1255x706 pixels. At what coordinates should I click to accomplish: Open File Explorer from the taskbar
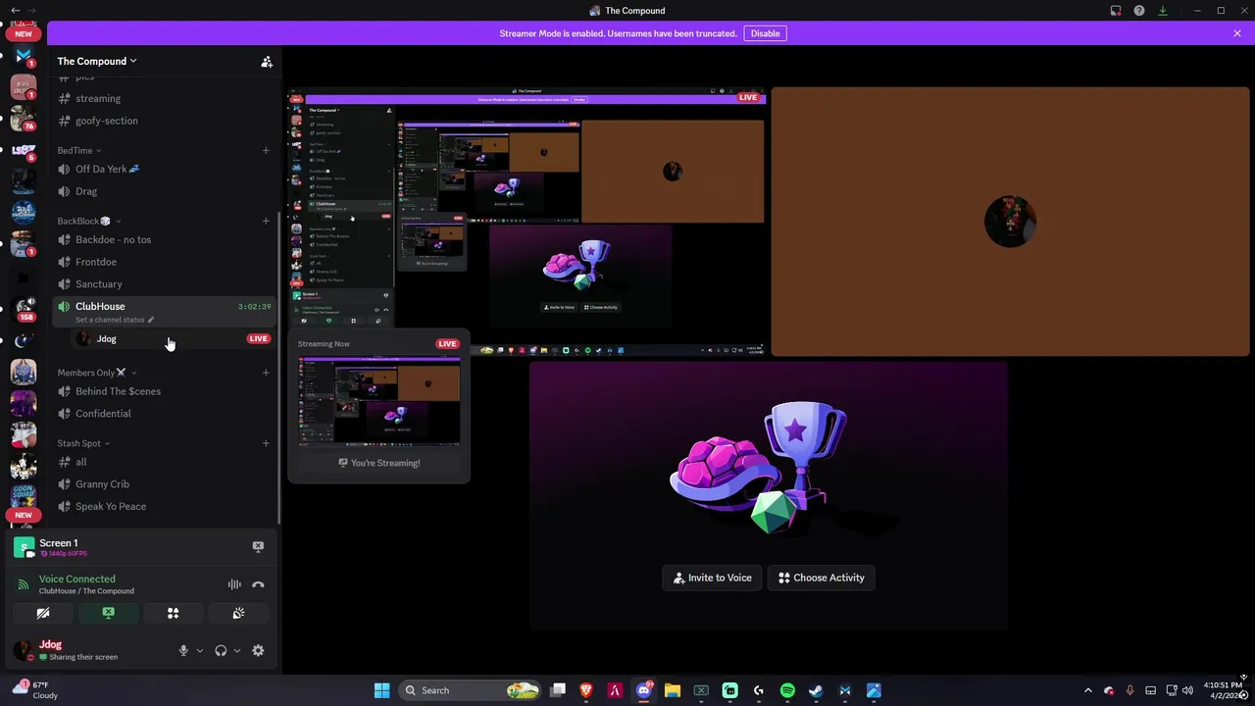(x=673, y=690)
